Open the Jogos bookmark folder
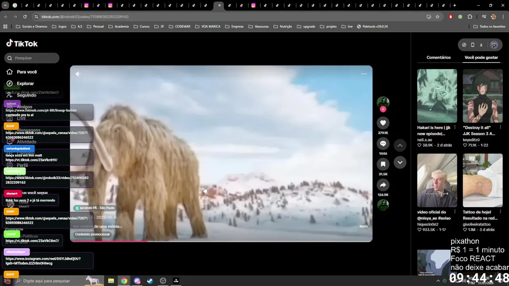 click(59, 27)
